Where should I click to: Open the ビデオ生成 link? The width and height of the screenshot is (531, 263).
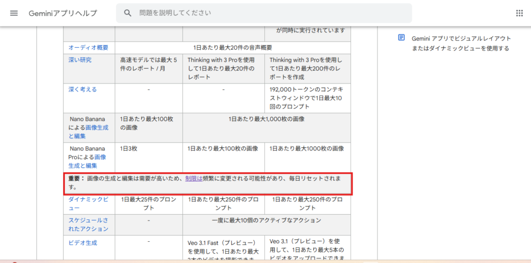[82, 242]
